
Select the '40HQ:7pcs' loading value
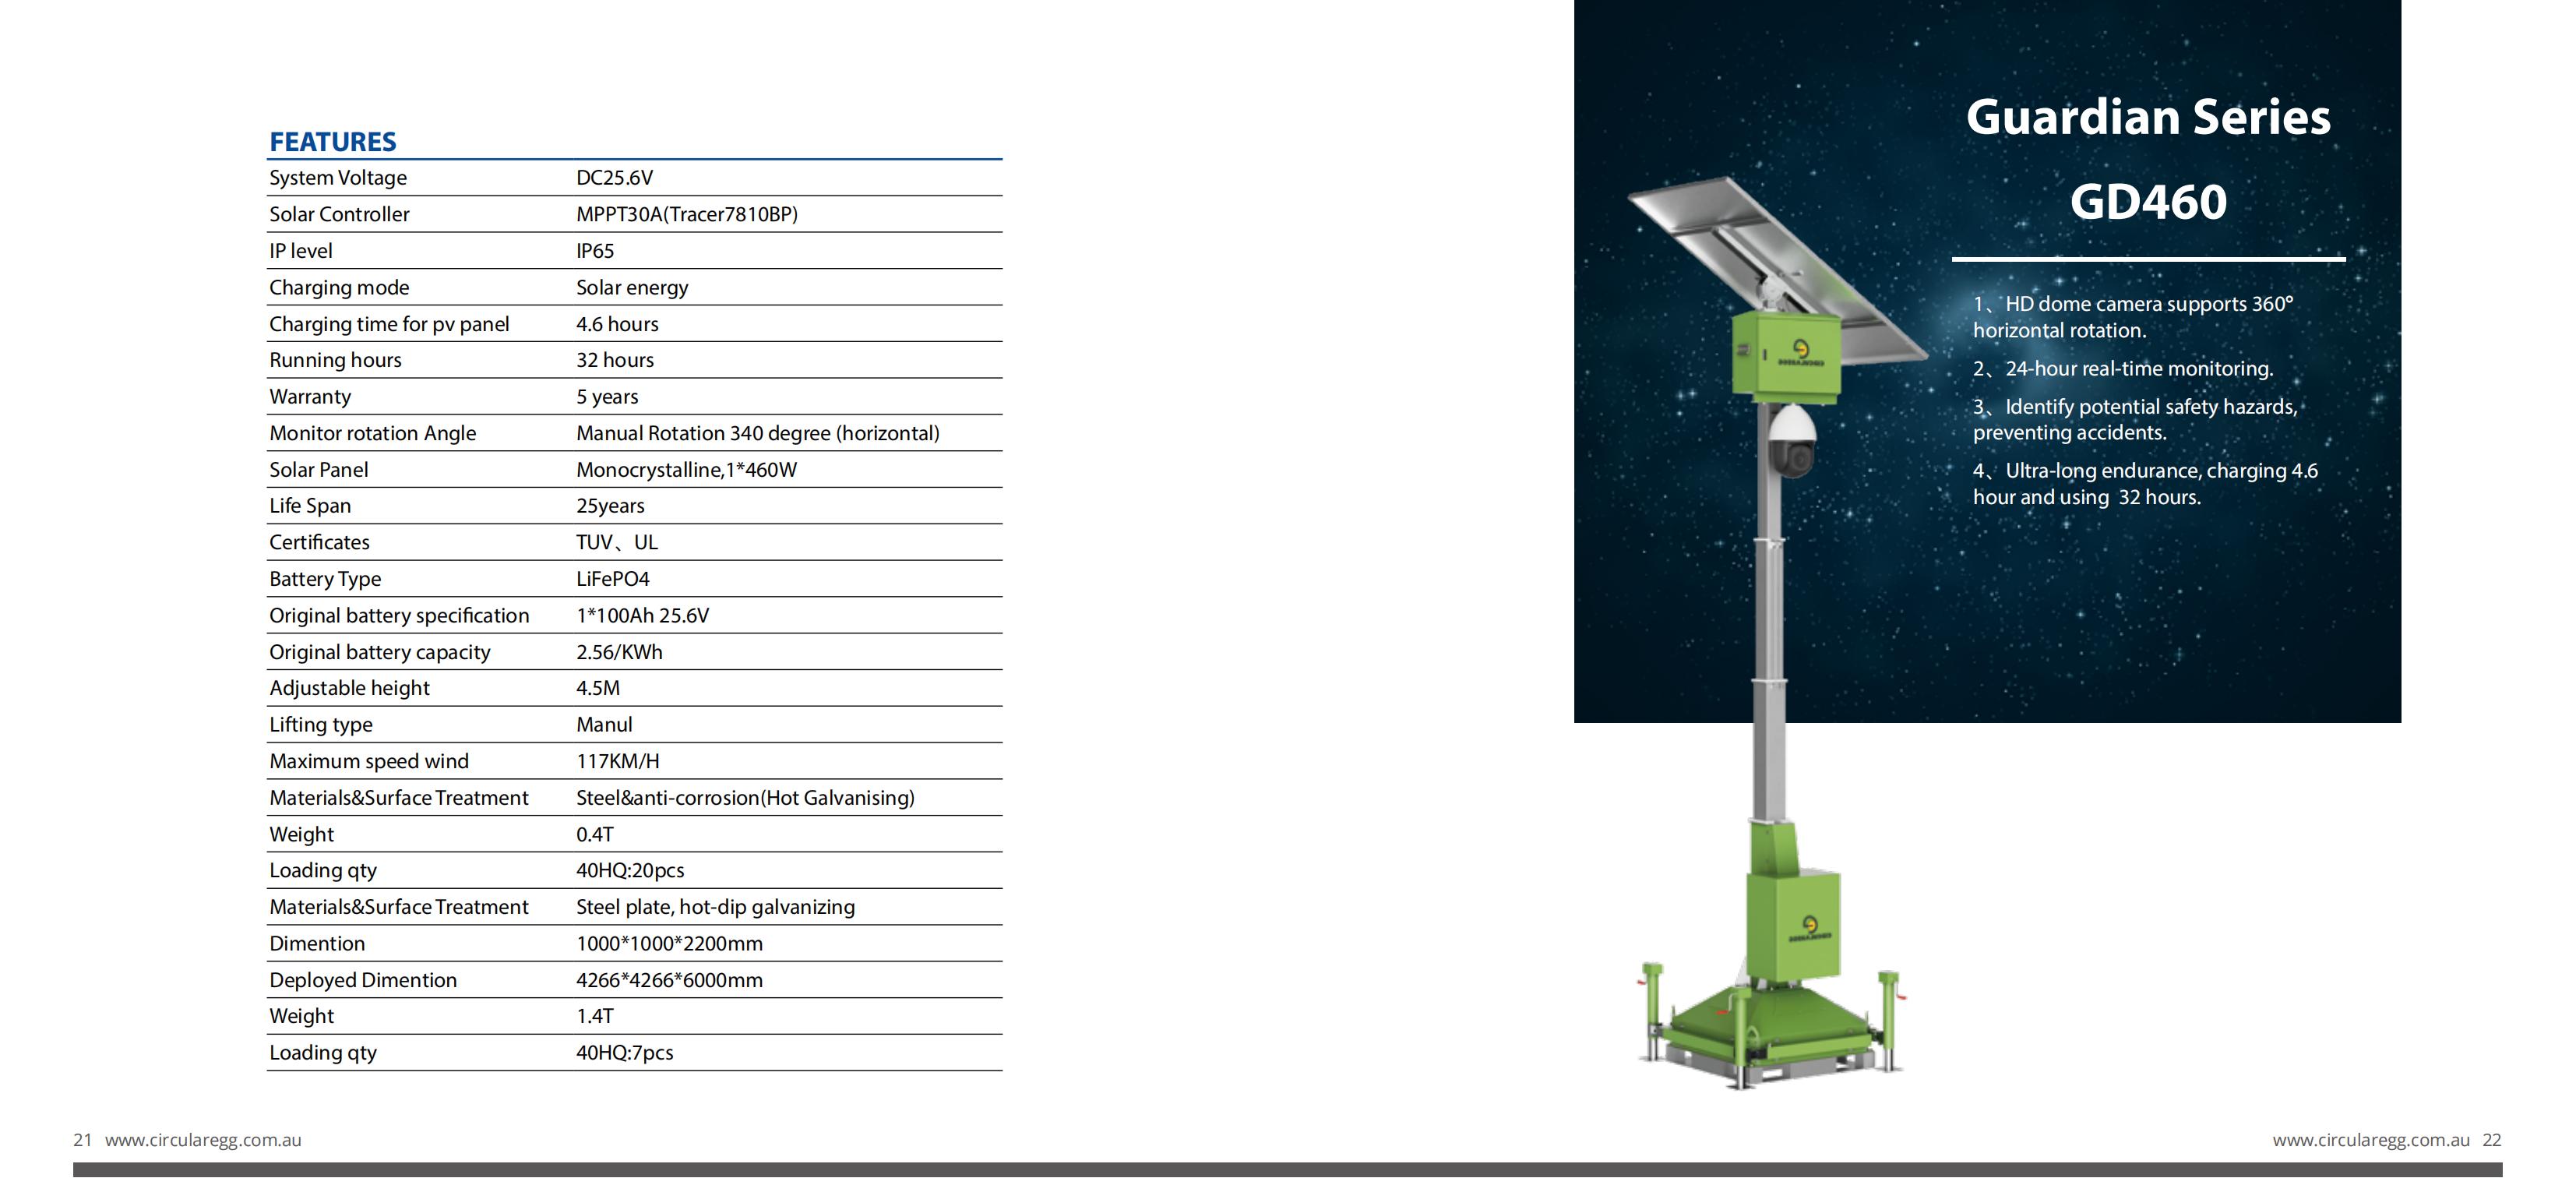tap(624, 1053)
